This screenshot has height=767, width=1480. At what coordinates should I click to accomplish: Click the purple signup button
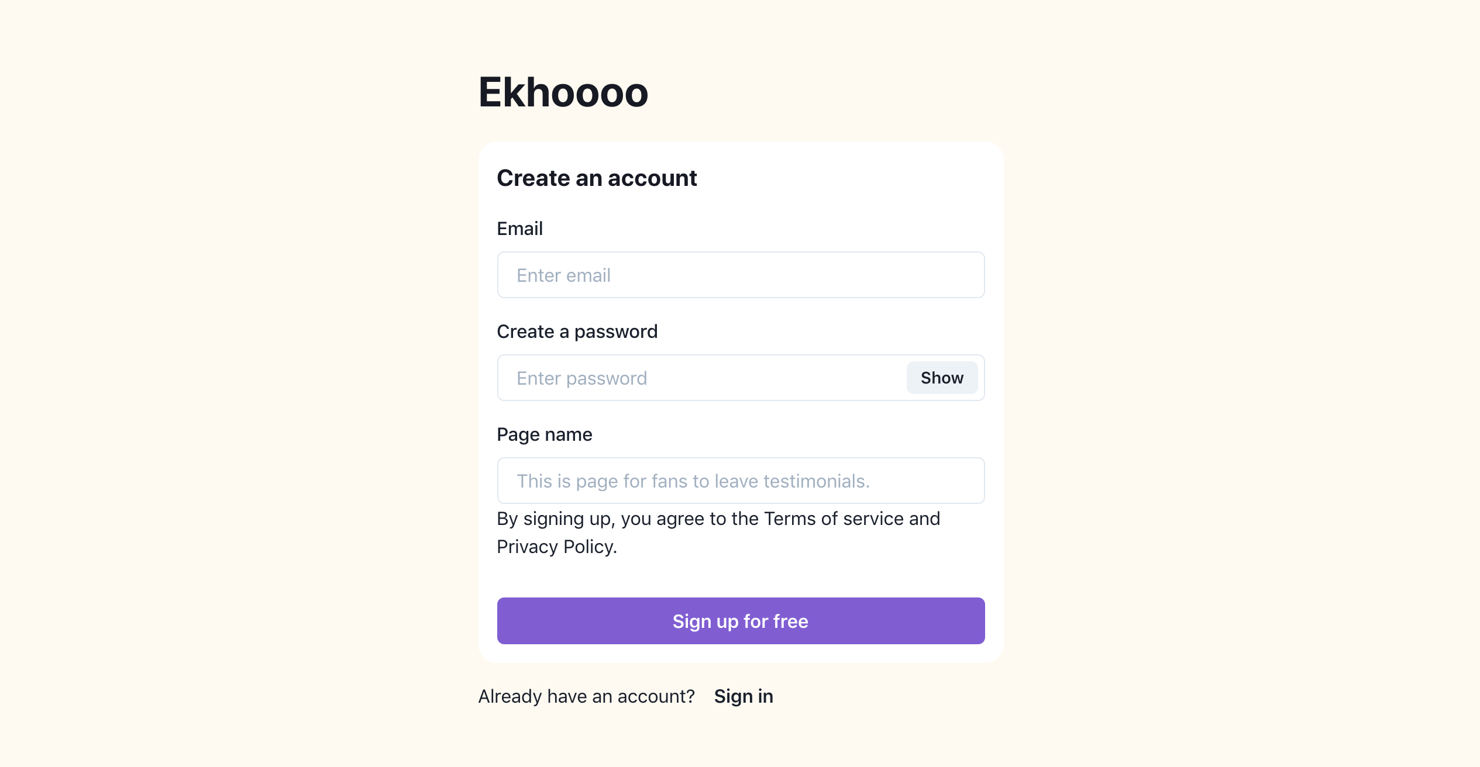[x=740, y=621]
